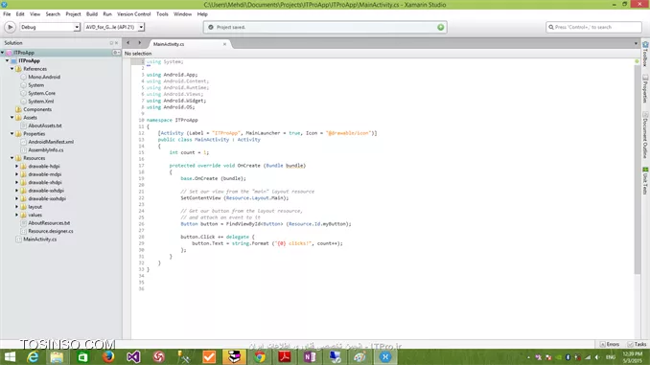Open Visual Studio from the taskbar

click(x=133, y=356)
